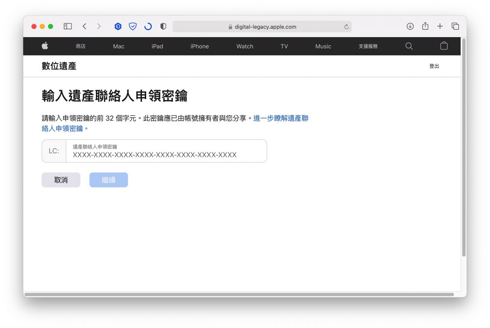Click the 輸入遺產聯絡人申領密鑰 heading

coord(115,96)
